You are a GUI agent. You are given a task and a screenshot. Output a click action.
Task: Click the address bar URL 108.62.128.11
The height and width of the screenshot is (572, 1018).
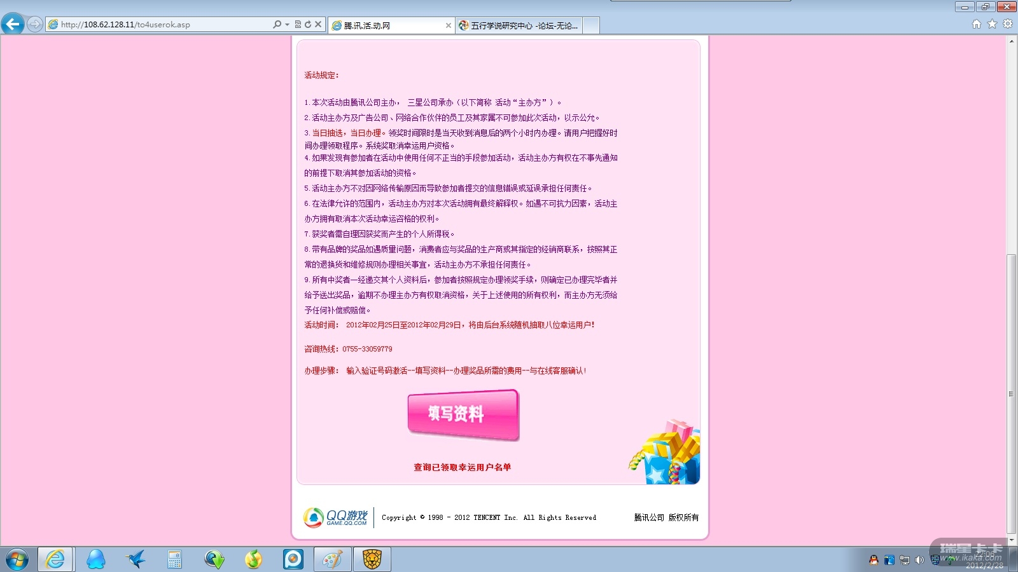click(x=125, y=25)
